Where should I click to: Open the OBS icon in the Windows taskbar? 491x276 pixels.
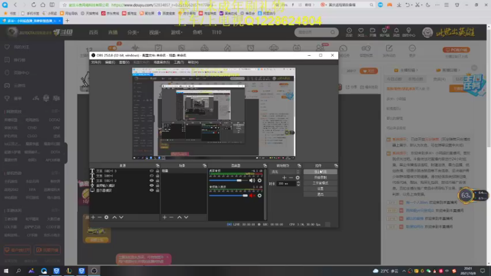click(x=94, y=270)
